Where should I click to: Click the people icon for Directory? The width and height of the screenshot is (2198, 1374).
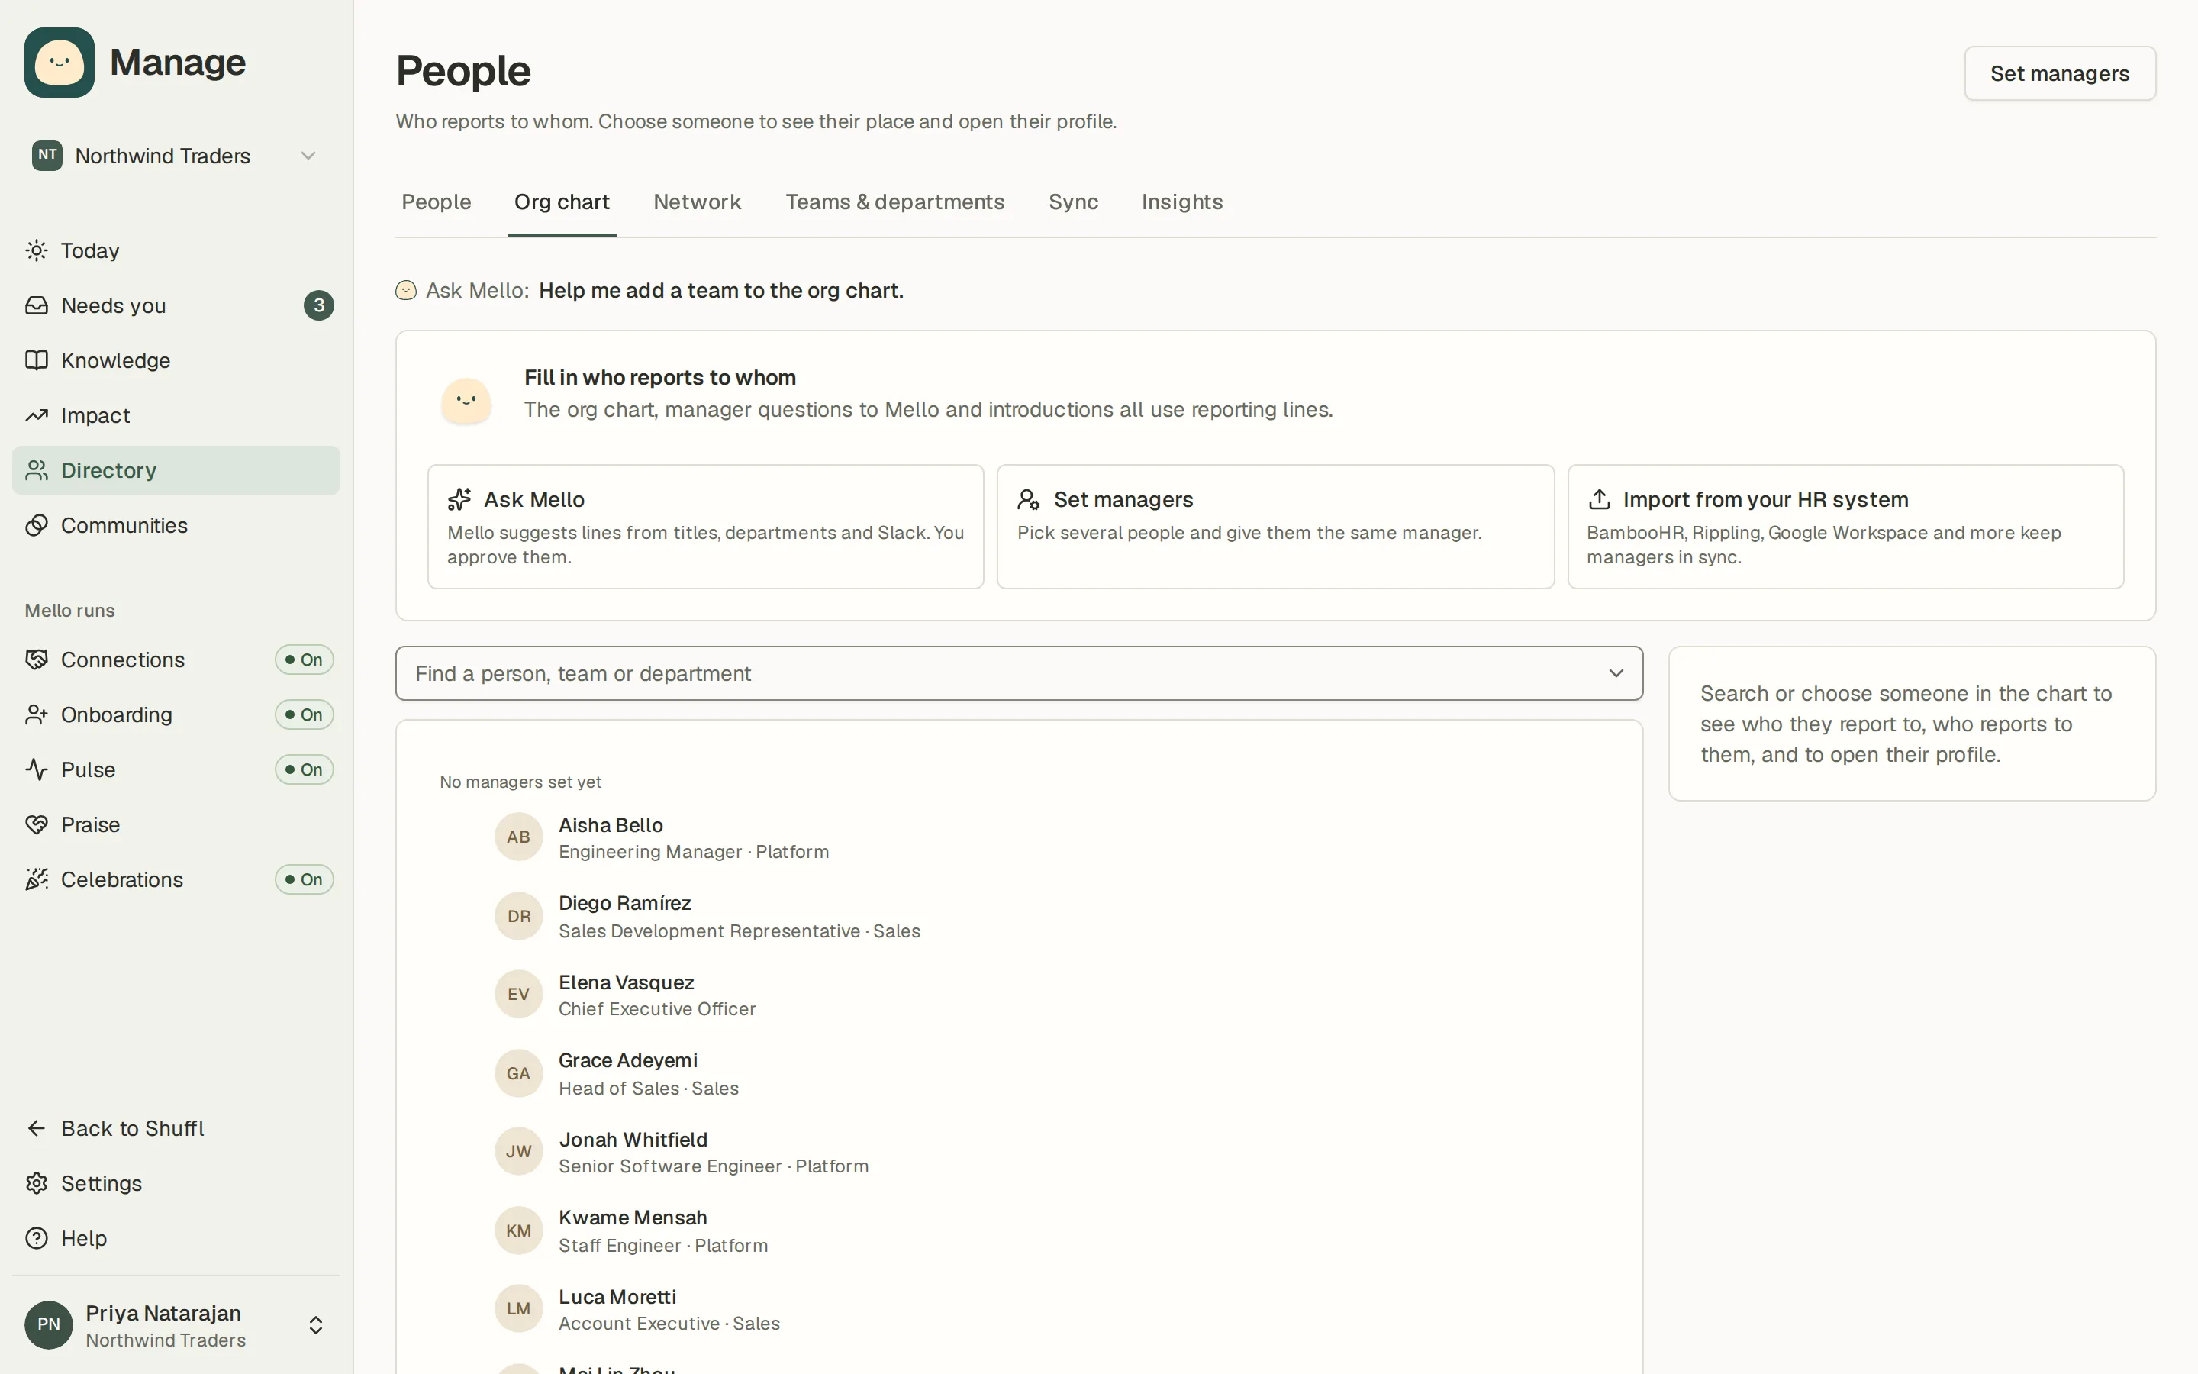pyautogui.click(x=37, y=469)
